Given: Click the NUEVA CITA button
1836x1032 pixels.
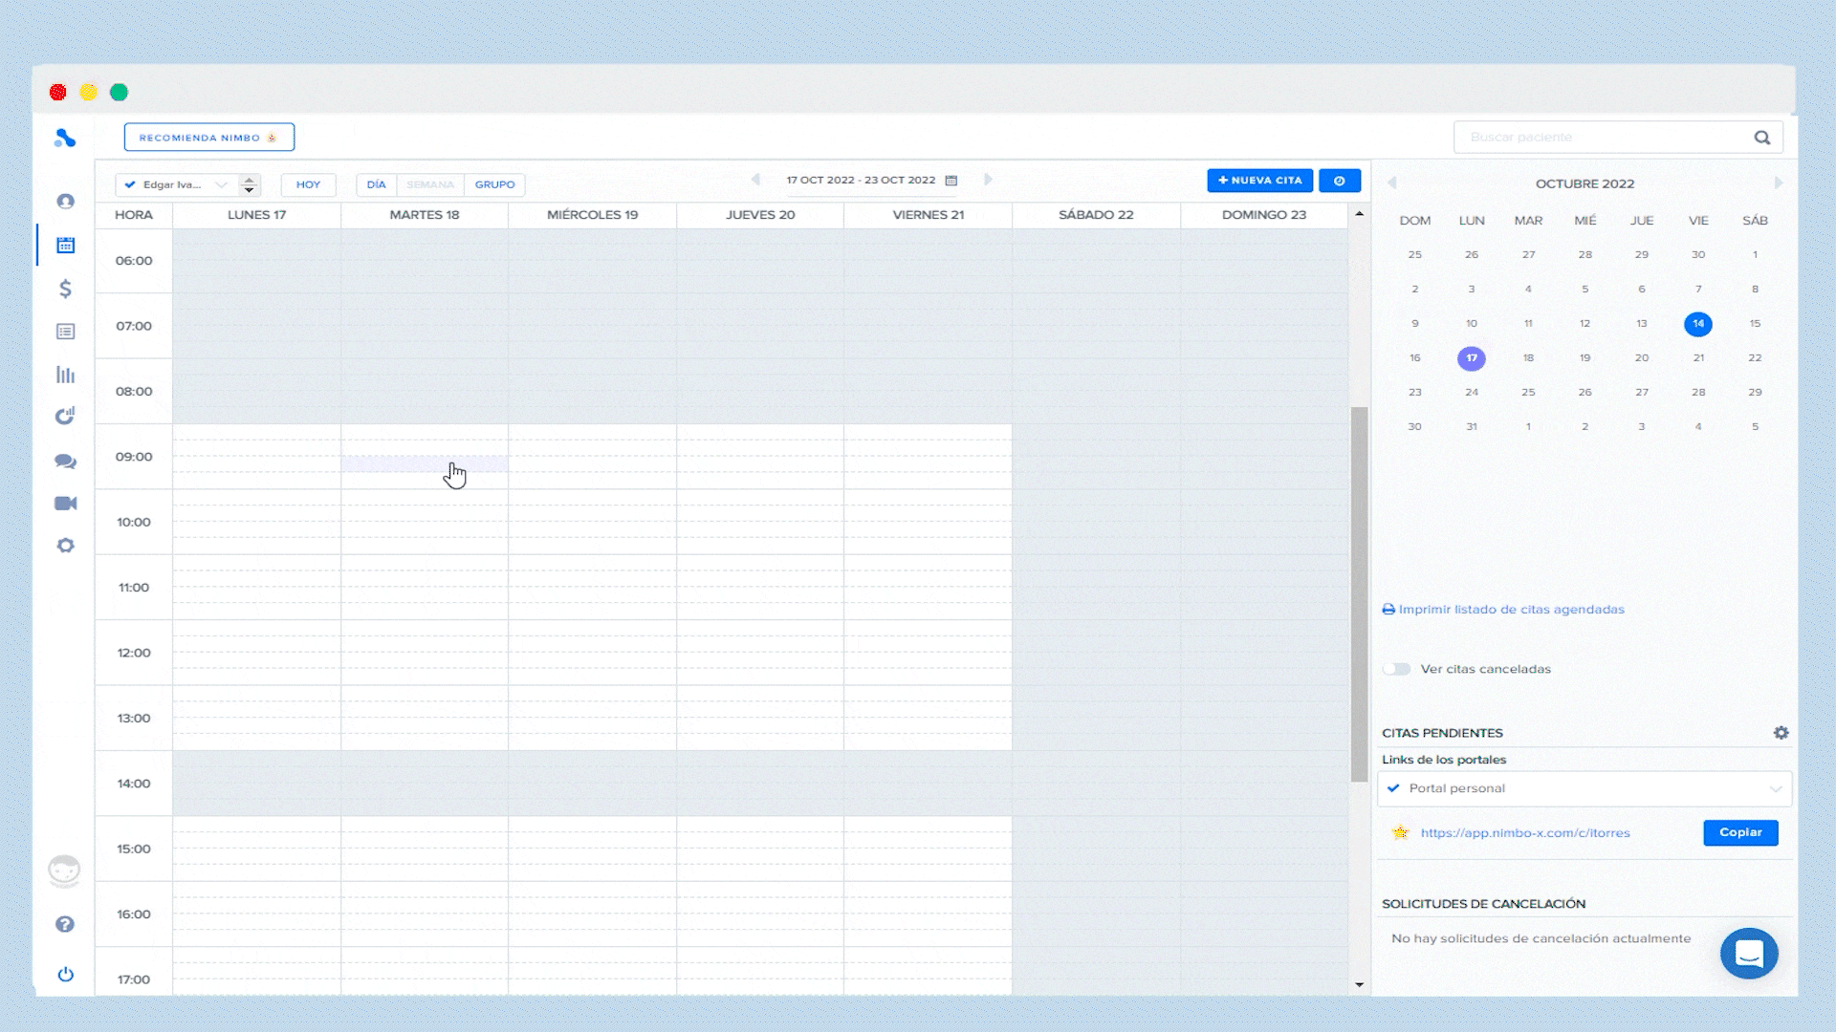Looking at the screenshot, I should [1259, 181].
